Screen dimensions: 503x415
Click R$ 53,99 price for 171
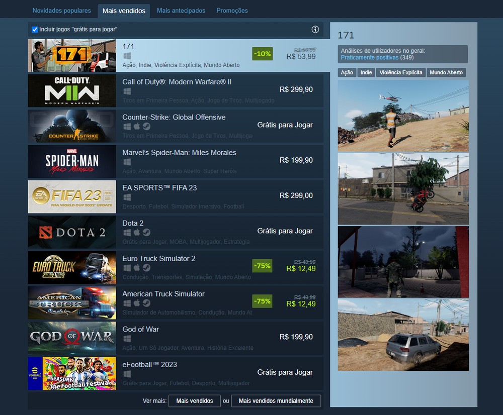pos(301,57)
